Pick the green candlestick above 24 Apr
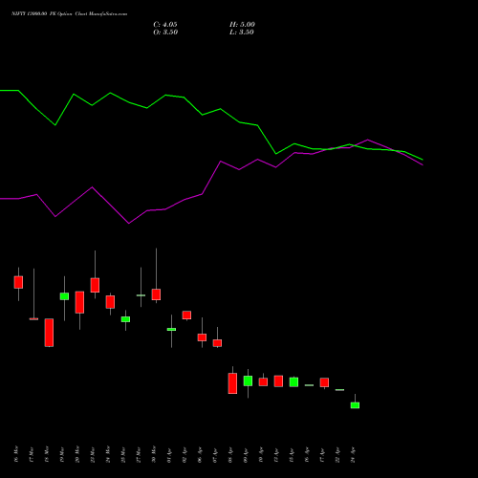 355,405
